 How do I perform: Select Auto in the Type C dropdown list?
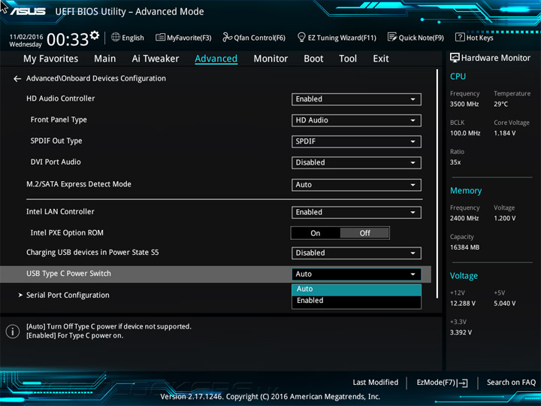pyautogui.click(x=356, y=289)
